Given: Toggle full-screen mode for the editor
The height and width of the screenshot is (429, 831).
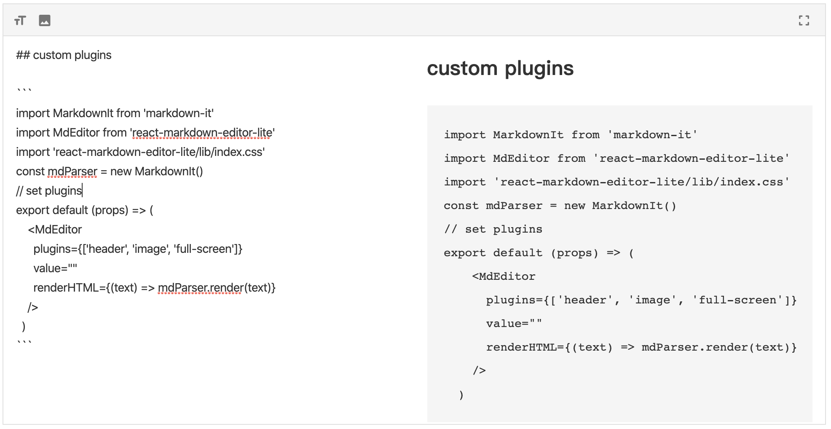Looking at the screenshot, I should tap(804, 20).
